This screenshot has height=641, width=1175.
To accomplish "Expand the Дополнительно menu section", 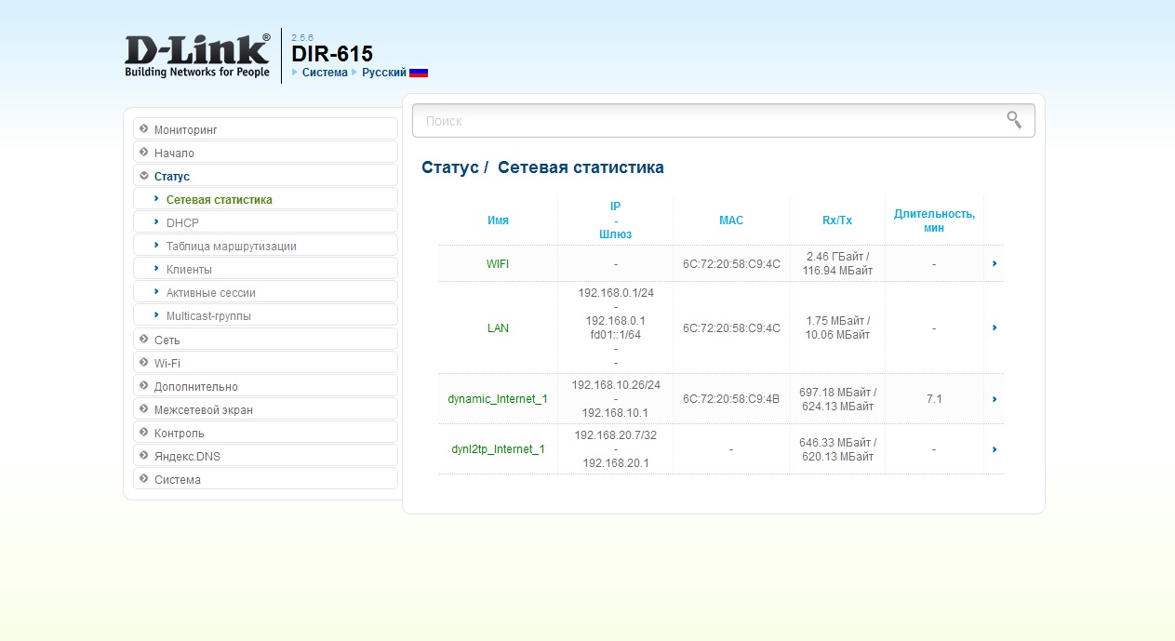I will tap(265, 386).
